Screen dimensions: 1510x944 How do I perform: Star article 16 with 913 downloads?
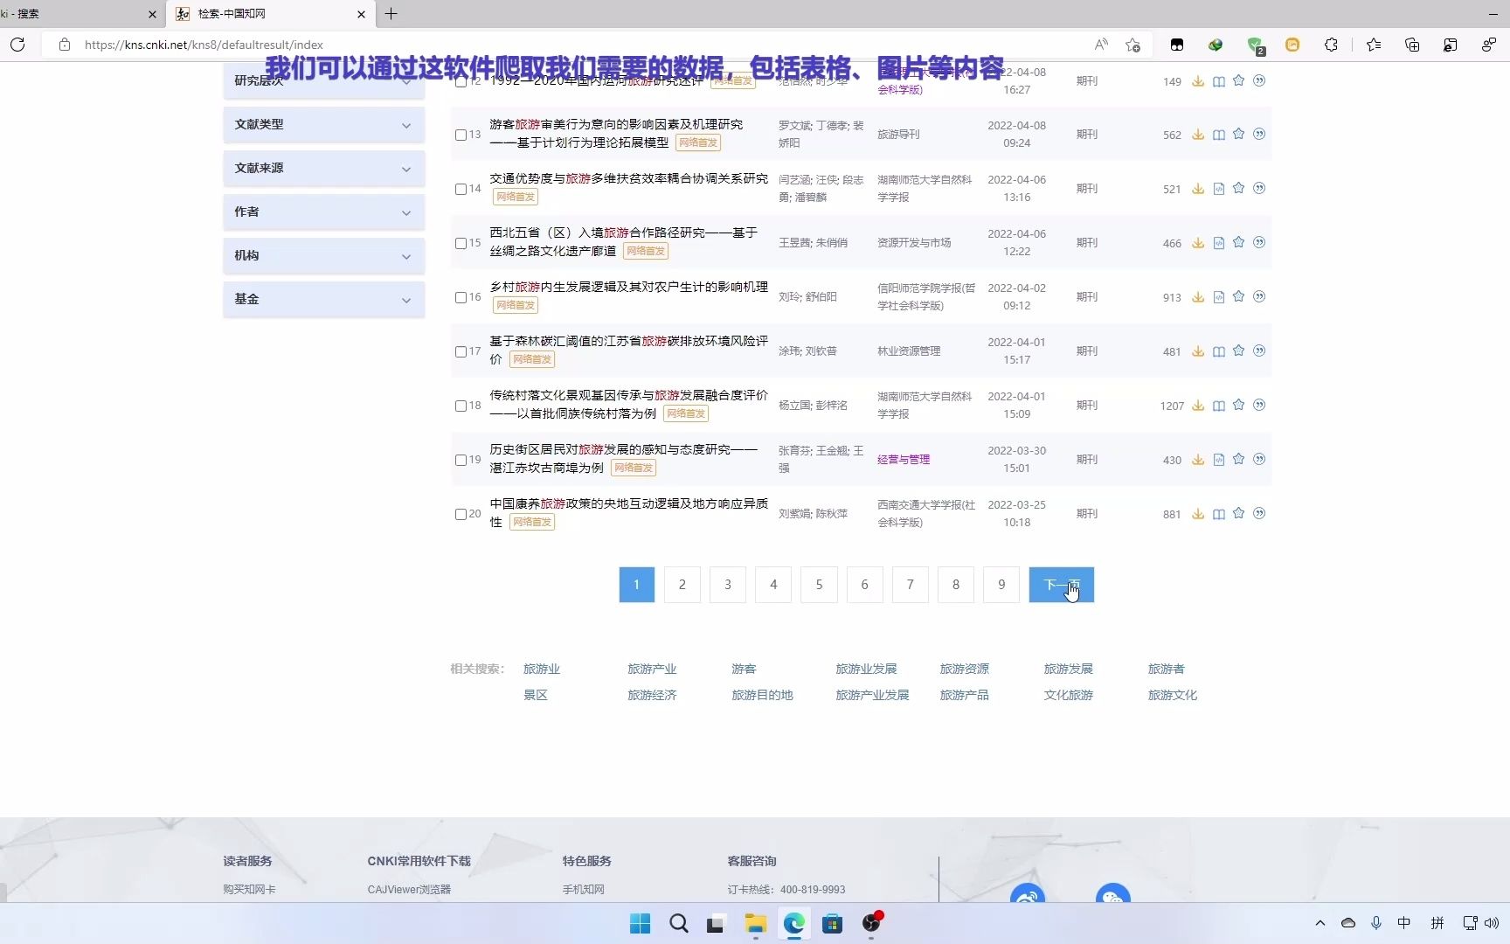[x=1239, y=297]
